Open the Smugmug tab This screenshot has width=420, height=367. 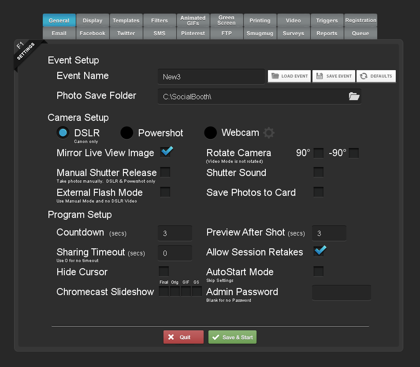(260, 33)
